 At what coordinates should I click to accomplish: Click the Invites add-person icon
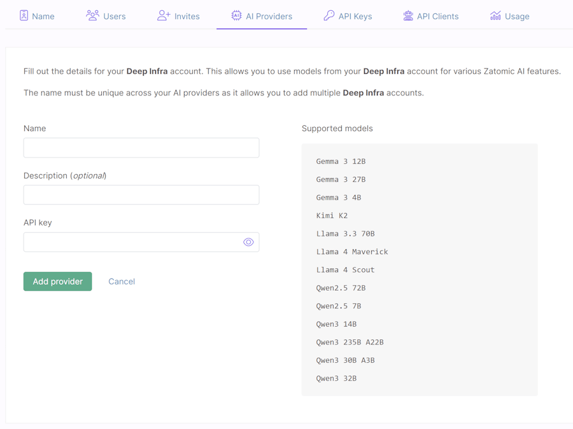tap(164, 15)
